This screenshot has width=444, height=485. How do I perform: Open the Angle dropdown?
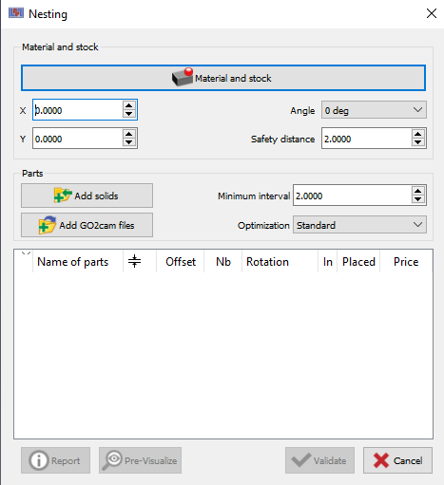click(x=374, y=110)
